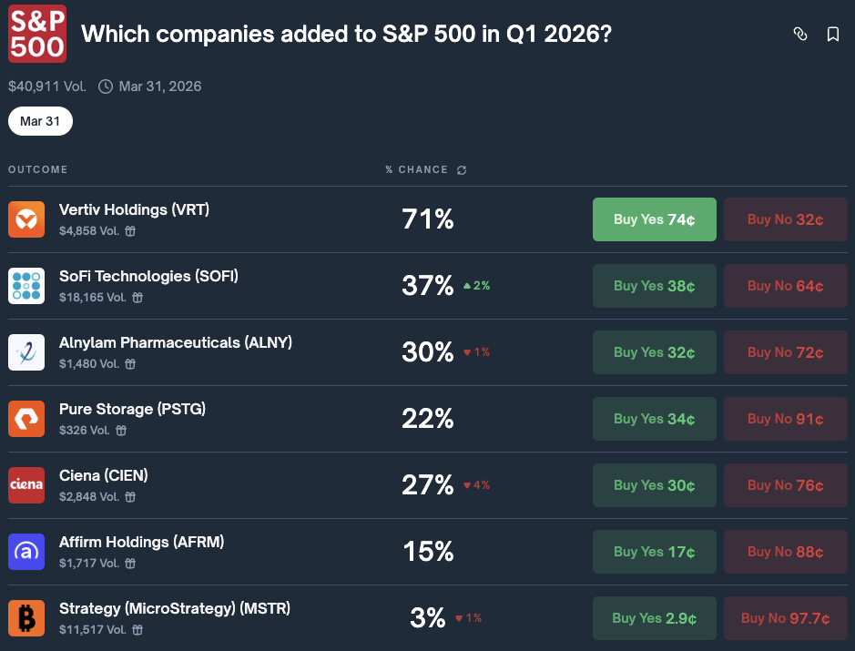
Task: Click the S&P 500 market thumbnail
Action: point(37,34)
